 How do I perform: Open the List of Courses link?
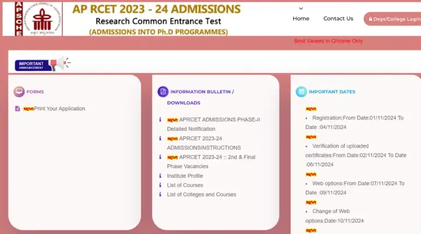point(185,185)
